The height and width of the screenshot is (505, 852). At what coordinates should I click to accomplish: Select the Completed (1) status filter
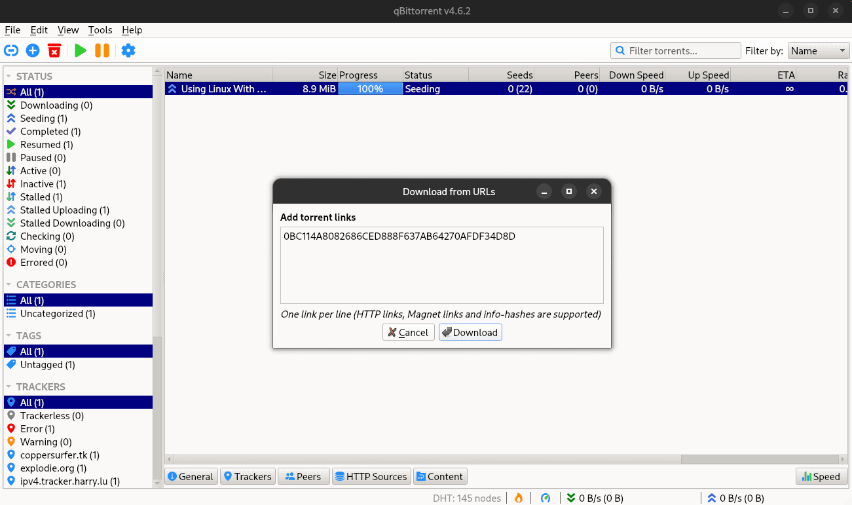(78, 132)
